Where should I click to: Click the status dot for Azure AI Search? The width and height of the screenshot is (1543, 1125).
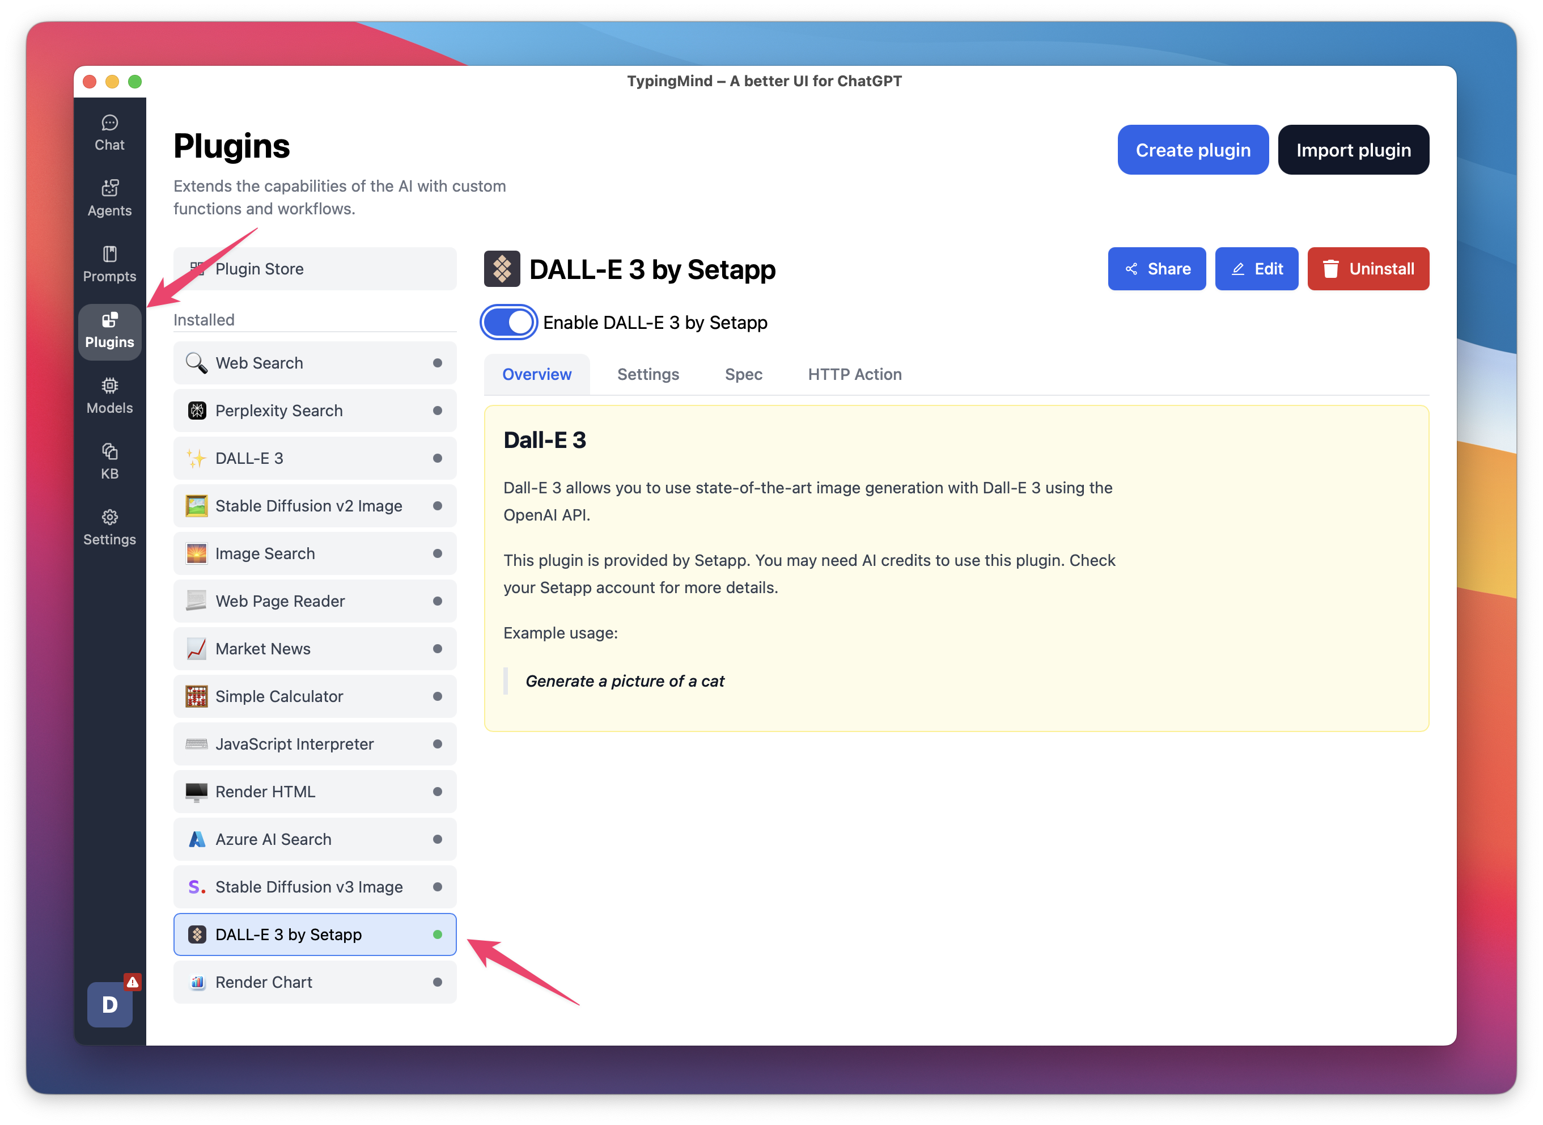pyautogui.click(x=437, y=840)
